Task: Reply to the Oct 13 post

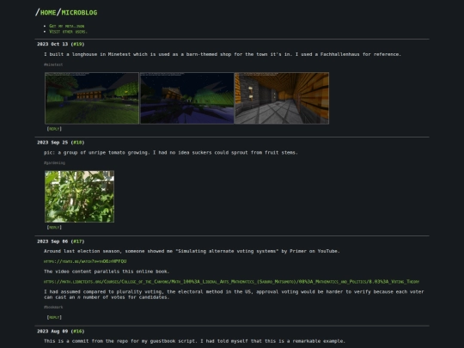Action: click(x=54, y=129)
